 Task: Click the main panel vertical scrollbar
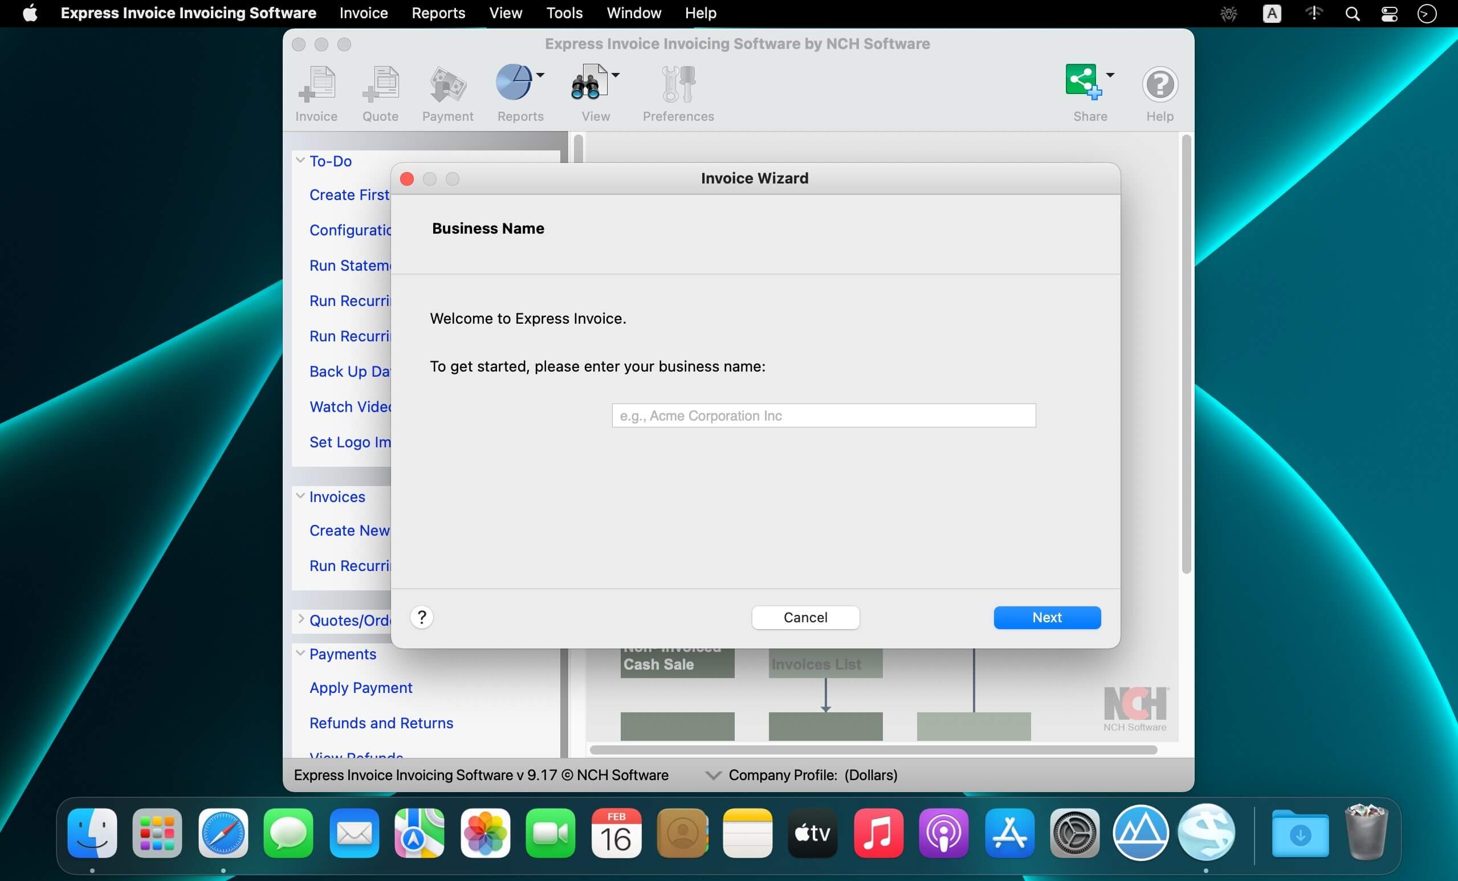tap(1186, 355)
